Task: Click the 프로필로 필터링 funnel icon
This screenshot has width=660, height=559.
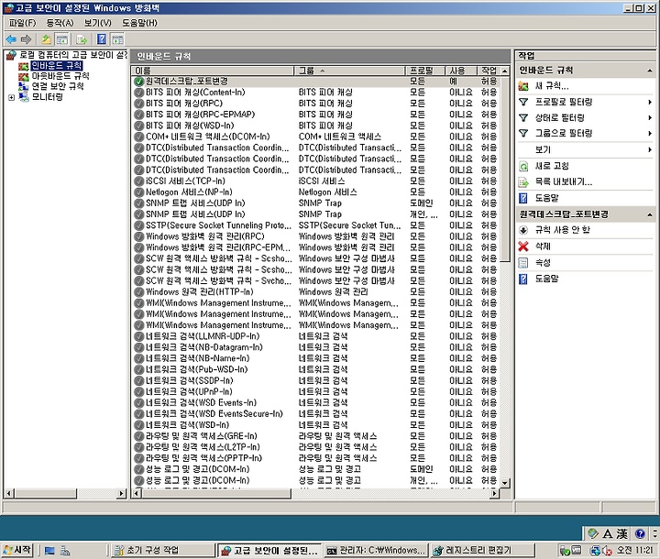Action: pos(523,103)
